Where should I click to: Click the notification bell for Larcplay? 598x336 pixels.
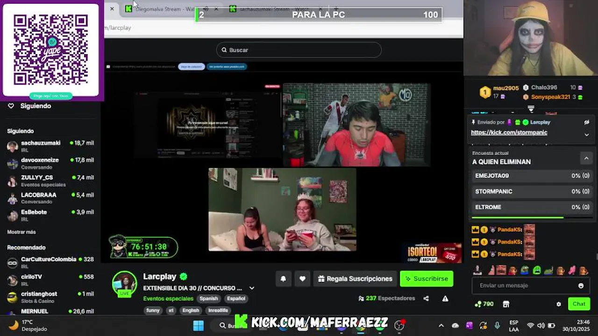(x=283, y=279)
